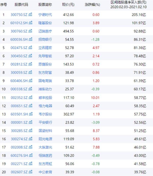Open chart icon beside 600406.SH

coord(30,80)
